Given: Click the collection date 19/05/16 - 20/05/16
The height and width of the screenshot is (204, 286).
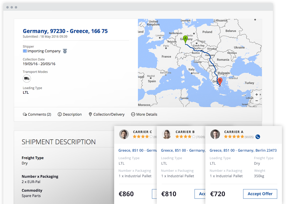Looking at the screenshot, I should pyautogui.click(x=39, y=64).
